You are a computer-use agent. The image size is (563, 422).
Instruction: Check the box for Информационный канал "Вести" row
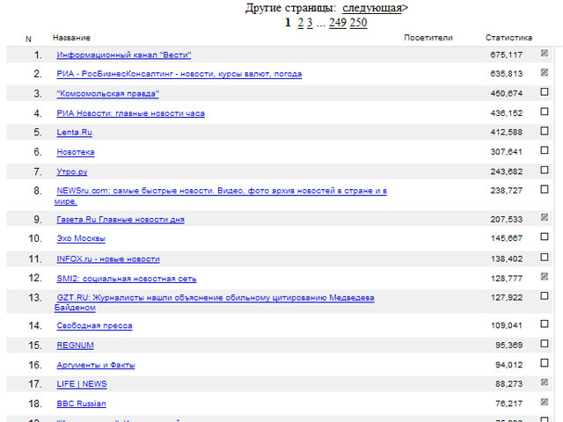pos(545,54)
